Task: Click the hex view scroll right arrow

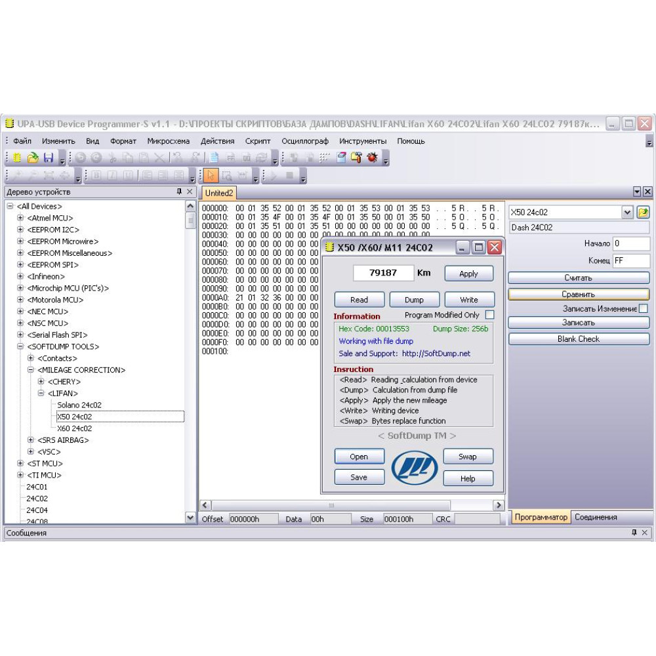Action: pos(499,505)
